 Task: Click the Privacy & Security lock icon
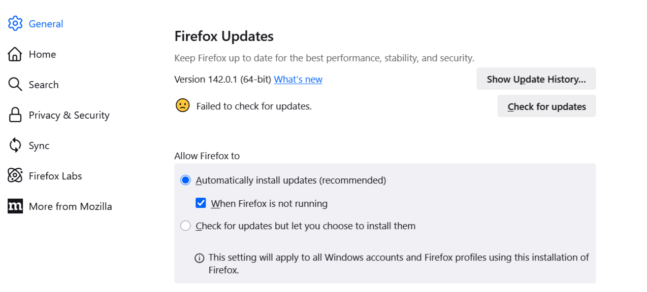[15, 115]
